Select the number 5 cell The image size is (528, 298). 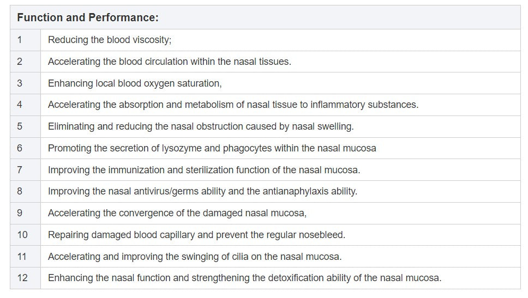(20, 126)
